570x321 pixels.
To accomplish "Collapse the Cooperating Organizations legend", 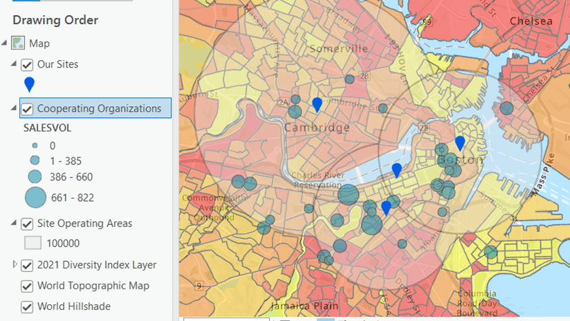I will [14, 108].
